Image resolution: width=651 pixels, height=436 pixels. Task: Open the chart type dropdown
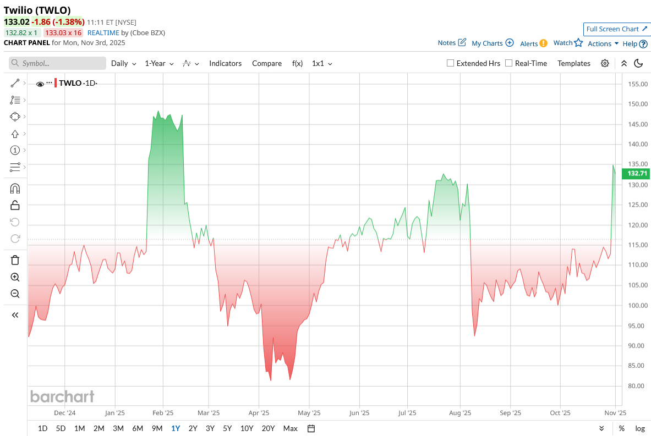(191, 63)
